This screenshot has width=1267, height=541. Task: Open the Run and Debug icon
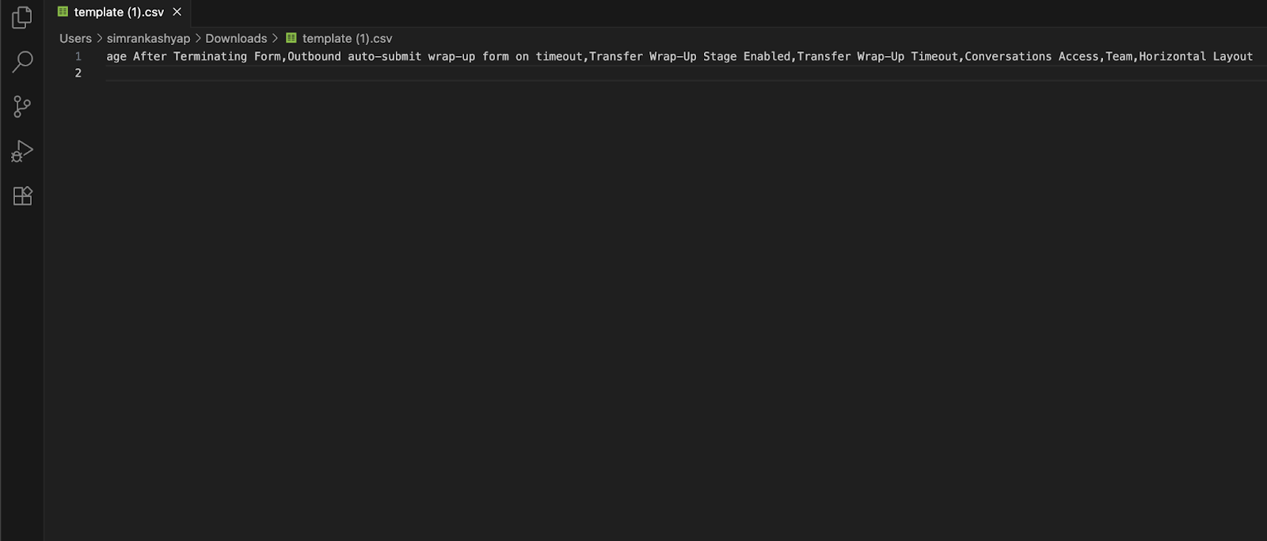(21, 150)
